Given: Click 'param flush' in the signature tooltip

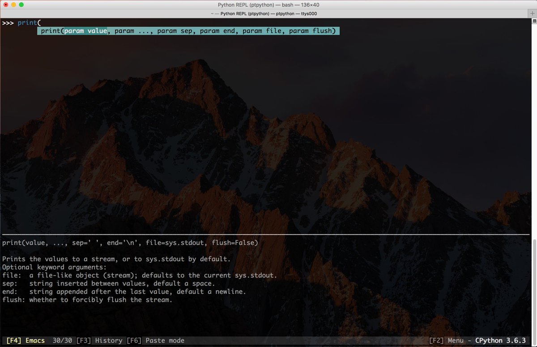Looking at the screenshot, I should tap(310, 31).
